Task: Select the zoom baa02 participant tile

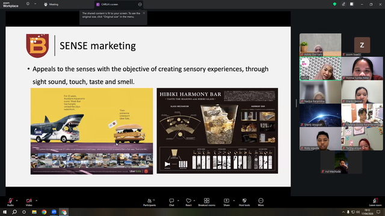Action: pyautogui.click(x=362, y=45)
